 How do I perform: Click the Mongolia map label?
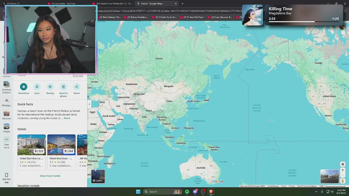point(169,86)
